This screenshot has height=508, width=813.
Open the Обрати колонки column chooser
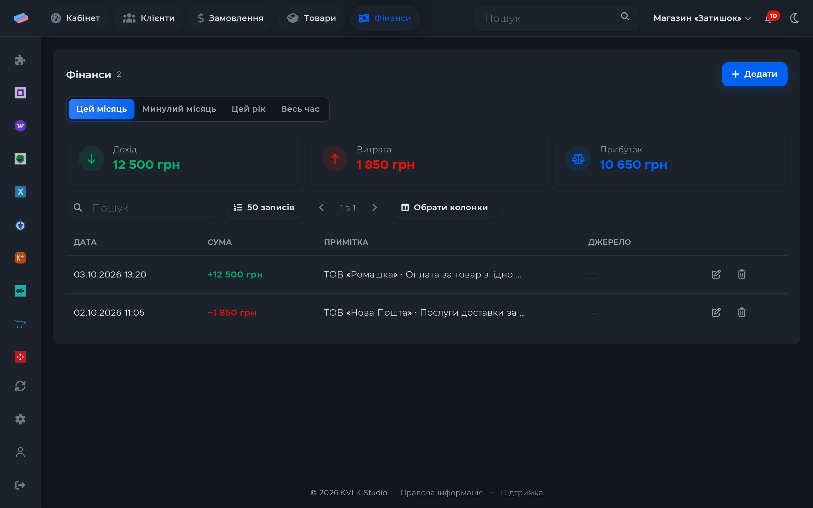coord(444,208)
